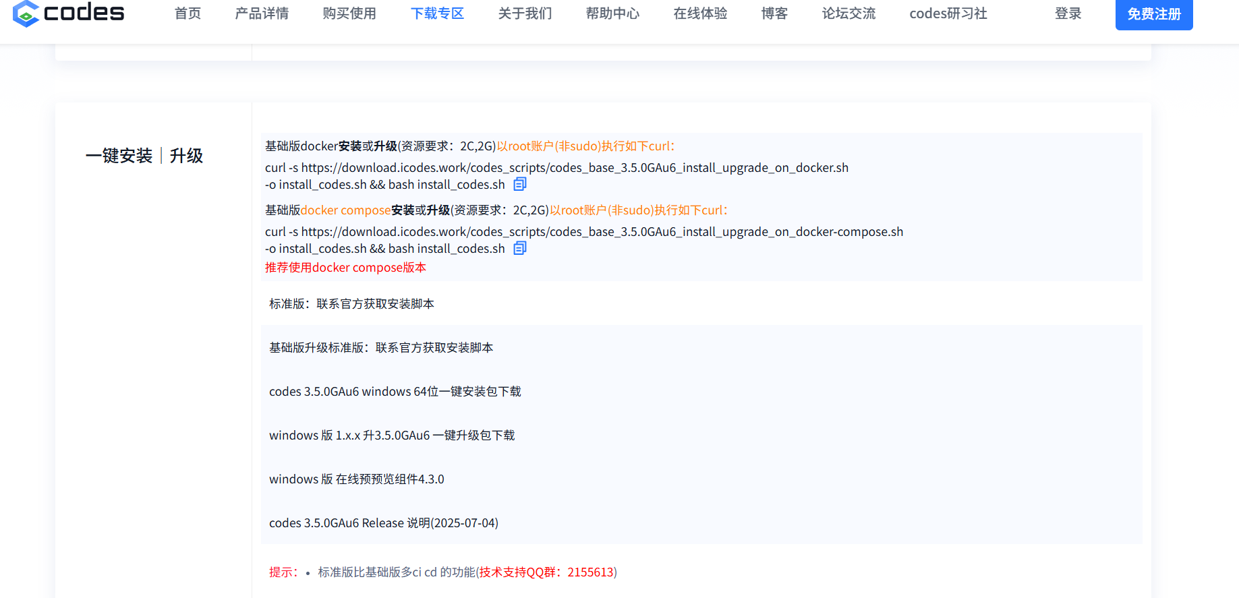This screenshot has height=598, width=1239.
Task: Select the 下载专区 nav item
Action: [437, 13]
